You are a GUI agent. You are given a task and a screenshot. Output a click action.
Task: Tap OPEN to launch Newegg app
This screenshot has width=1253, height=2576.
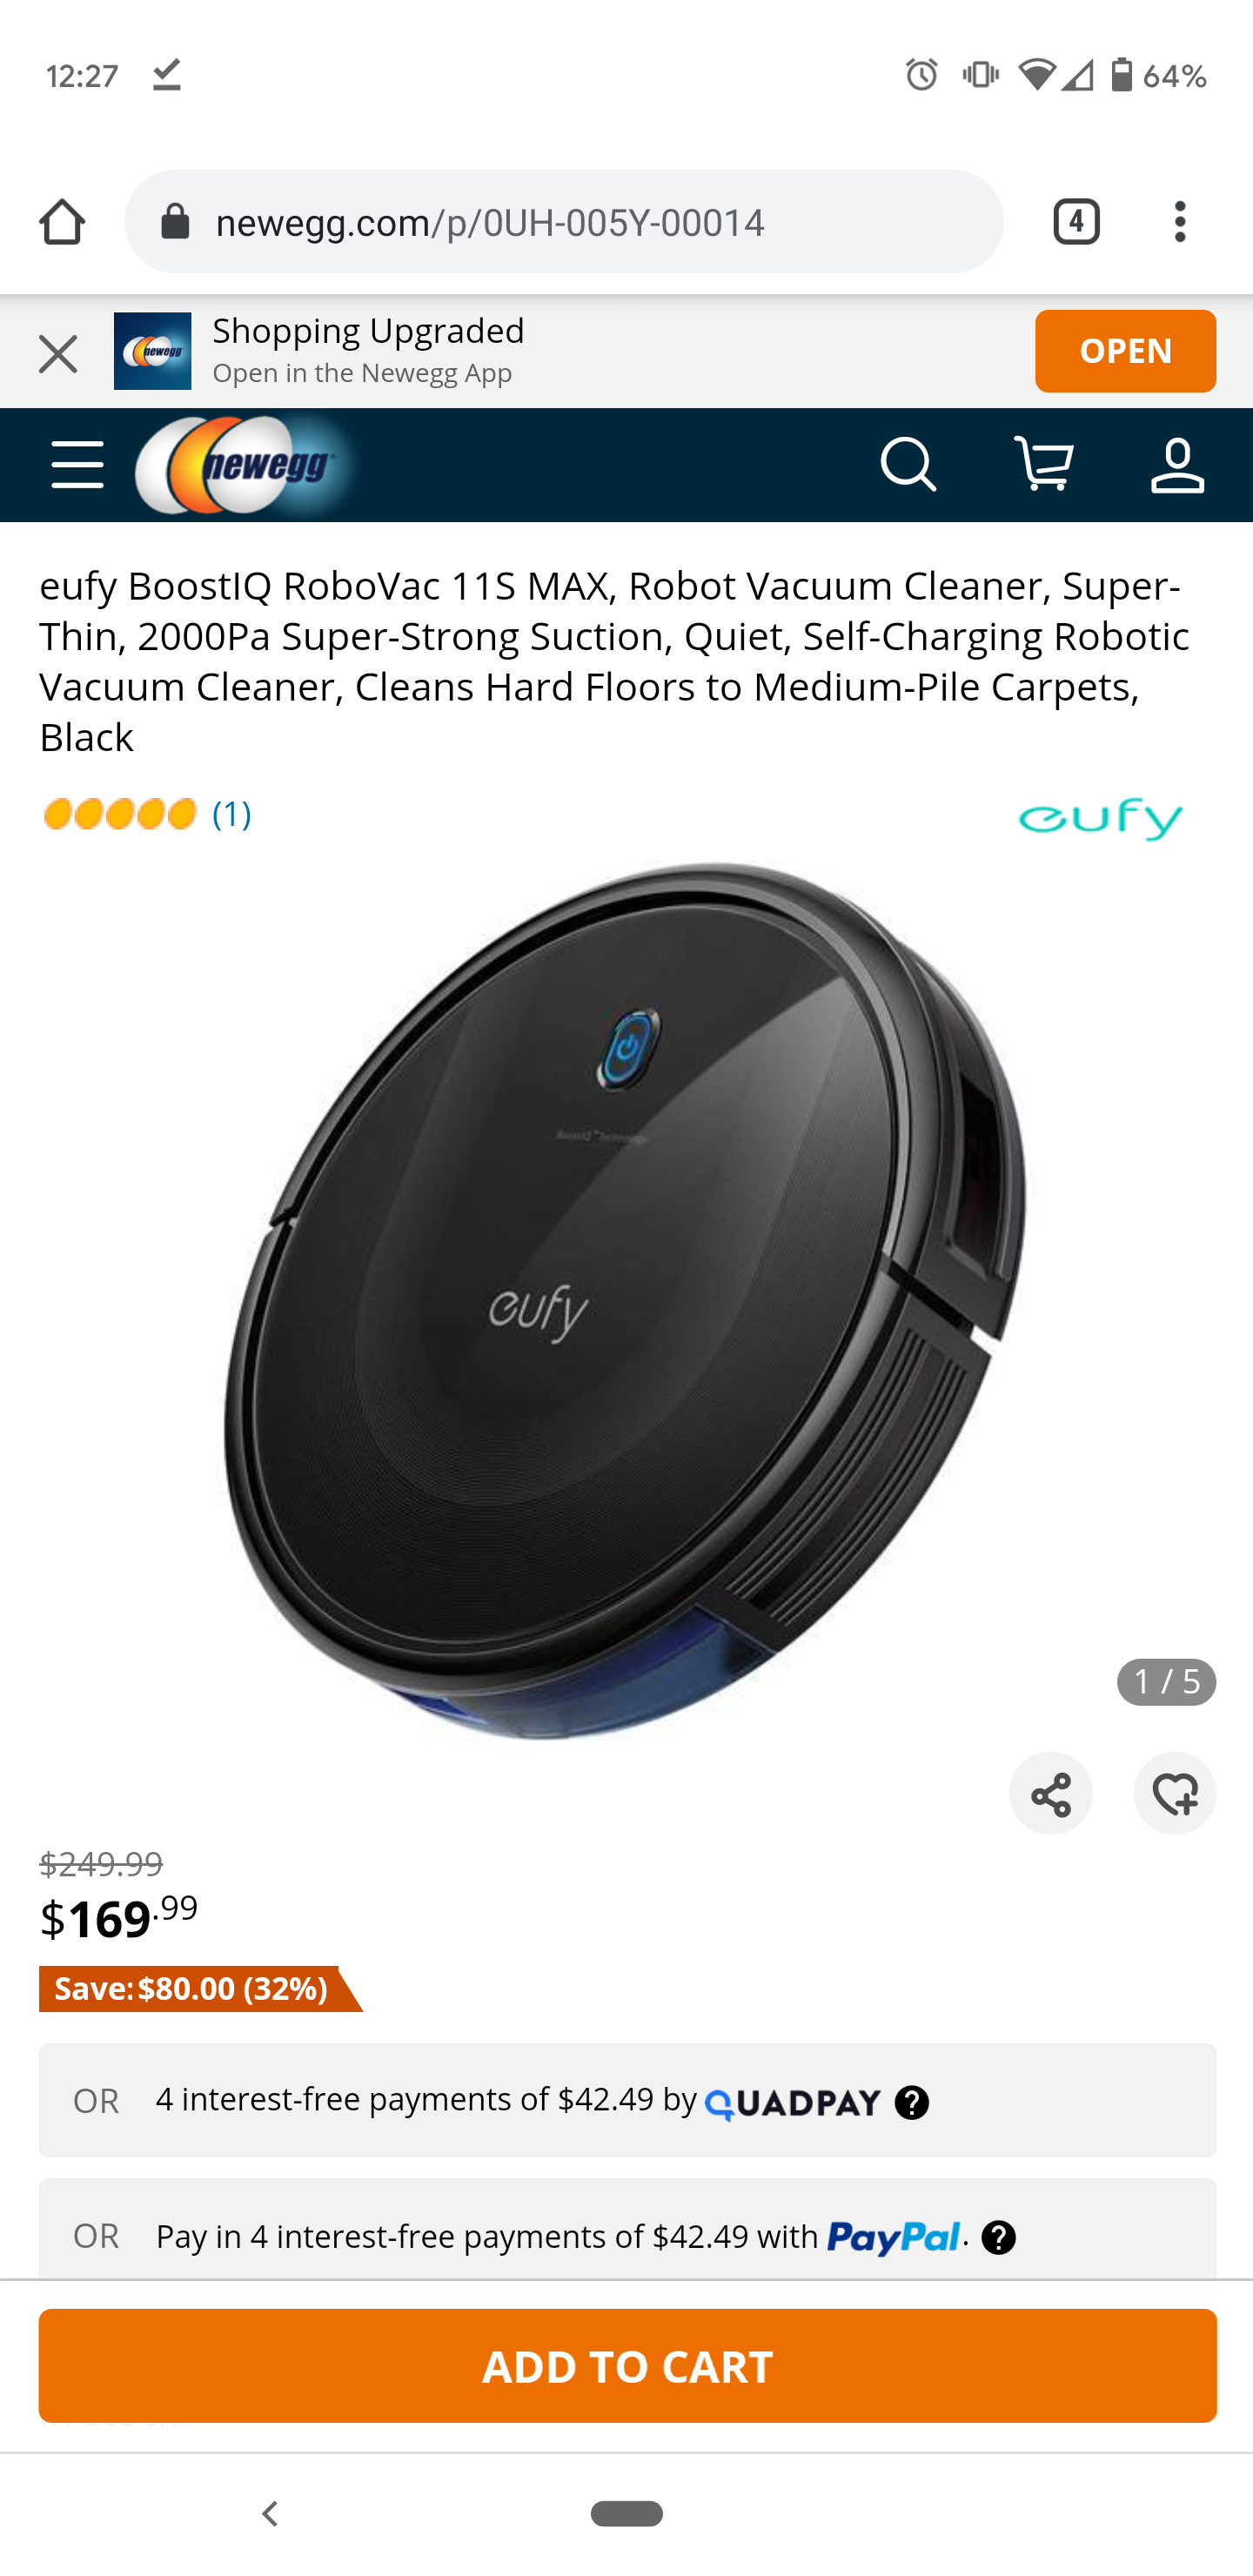pos(1125,351)
